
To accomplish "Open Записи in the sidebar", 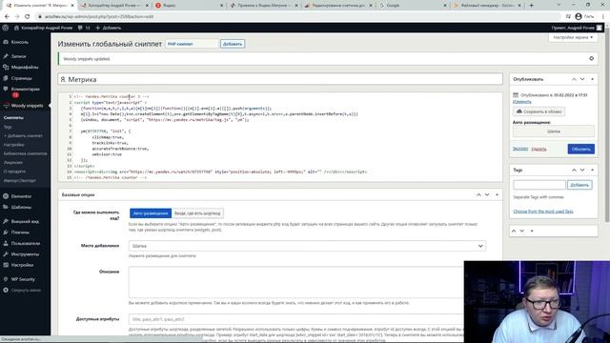I will coord(18,56).
